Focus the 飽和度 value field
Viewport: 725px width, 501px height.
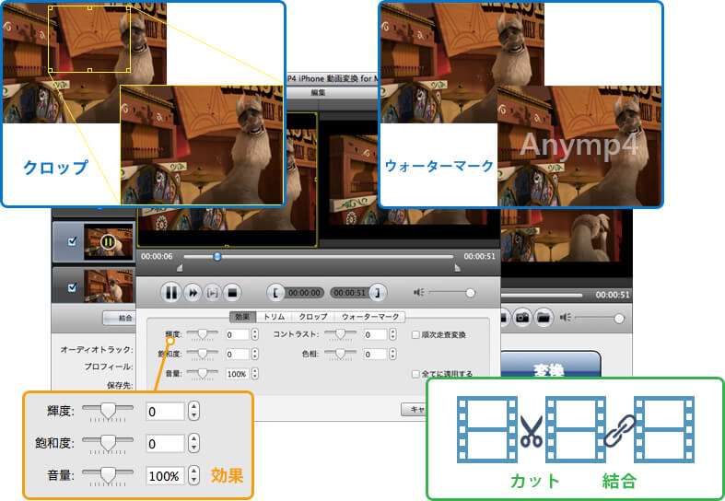pyautogui.click(x=237, y=355)
